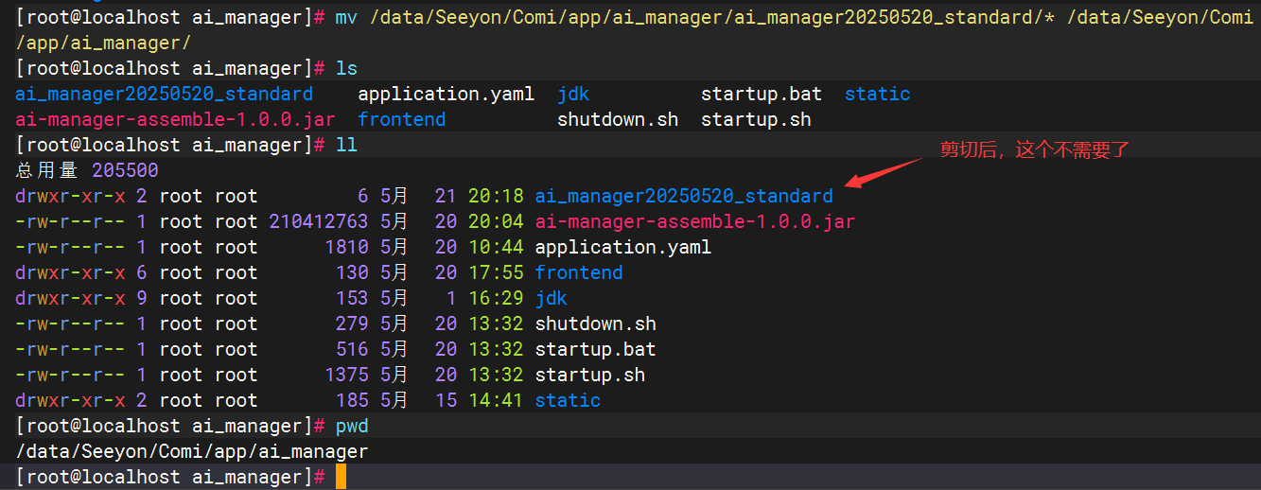Click the frontend directory in the ll listing
The image size is (1261, 490).
(578, 272)
